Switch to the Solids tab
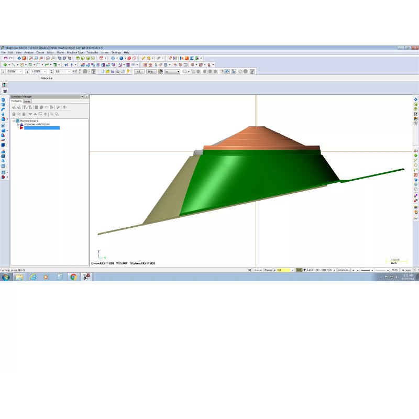419x419 pixels. click(x=27, y=102)
